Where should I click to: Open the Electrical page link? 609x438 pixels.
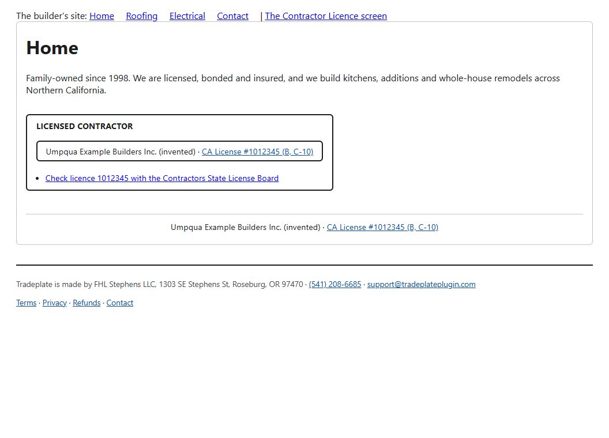point(187,16)
